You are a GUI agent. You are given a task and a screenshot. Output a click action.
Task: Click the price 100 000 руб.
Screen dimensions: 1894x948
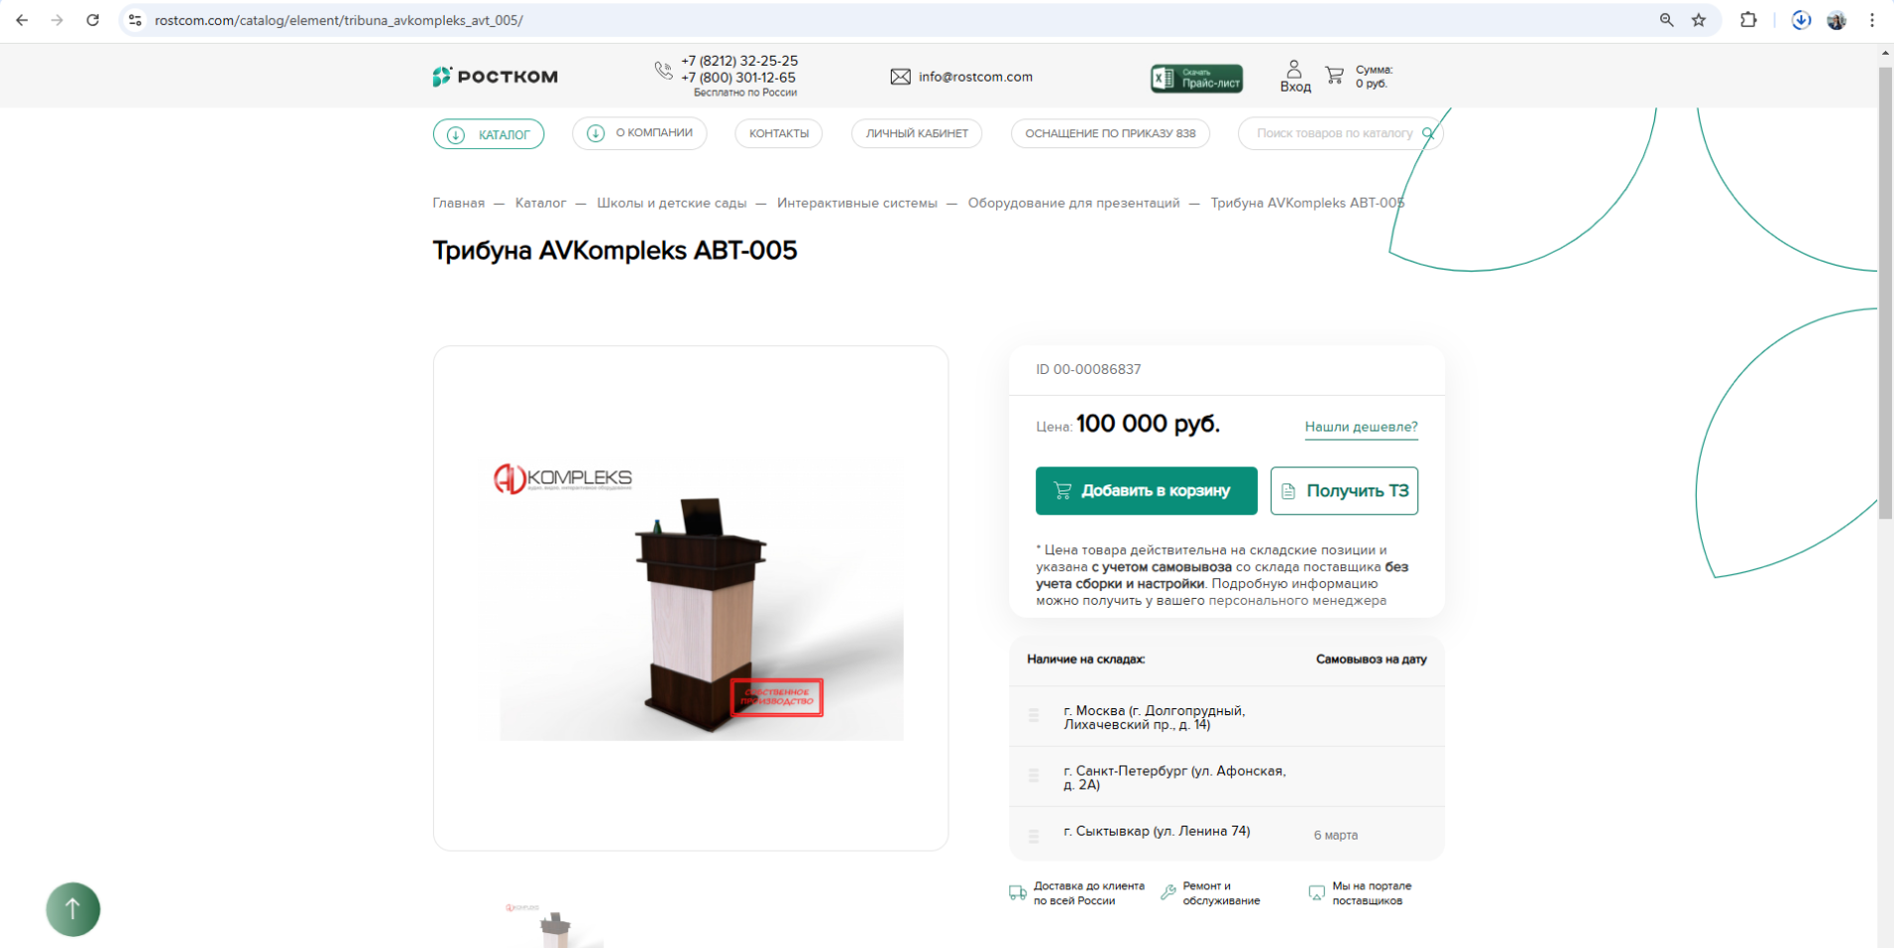pyautogui.click(x=1148, y=424)
